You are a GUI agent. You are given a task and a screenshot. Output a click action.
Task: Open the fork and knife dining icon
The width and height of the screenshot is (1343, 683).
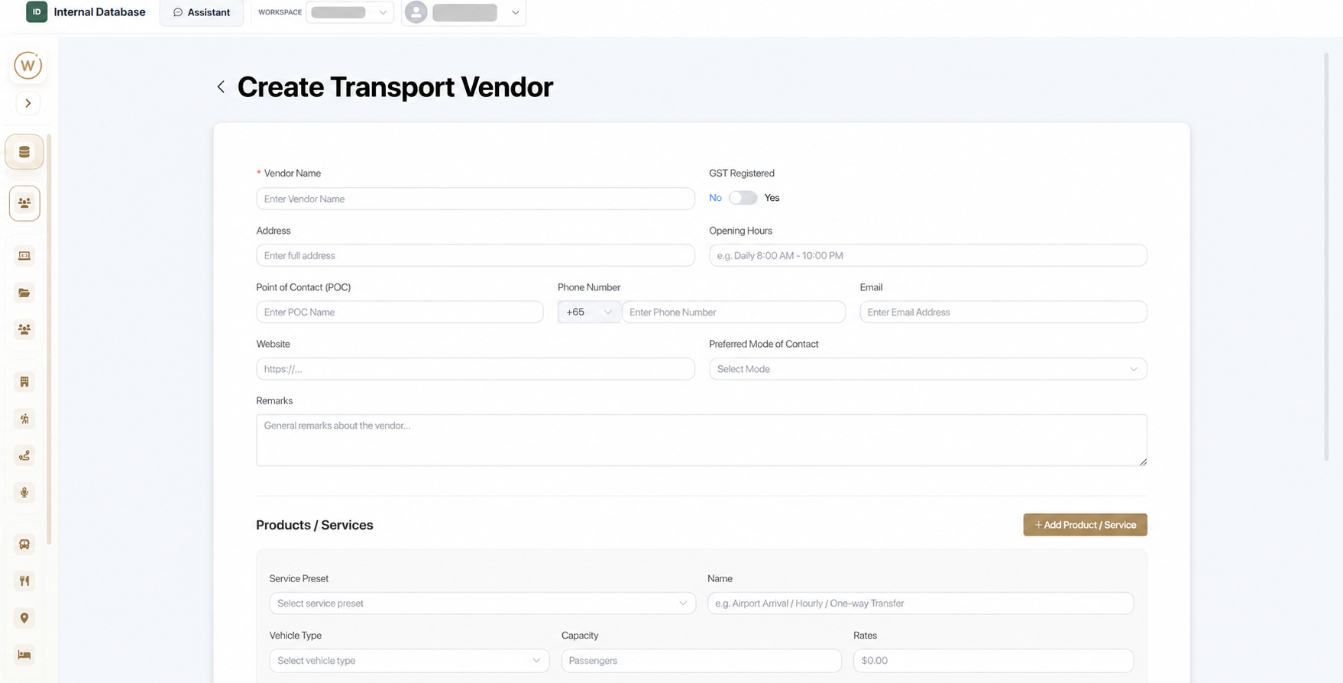click(24, 581)
